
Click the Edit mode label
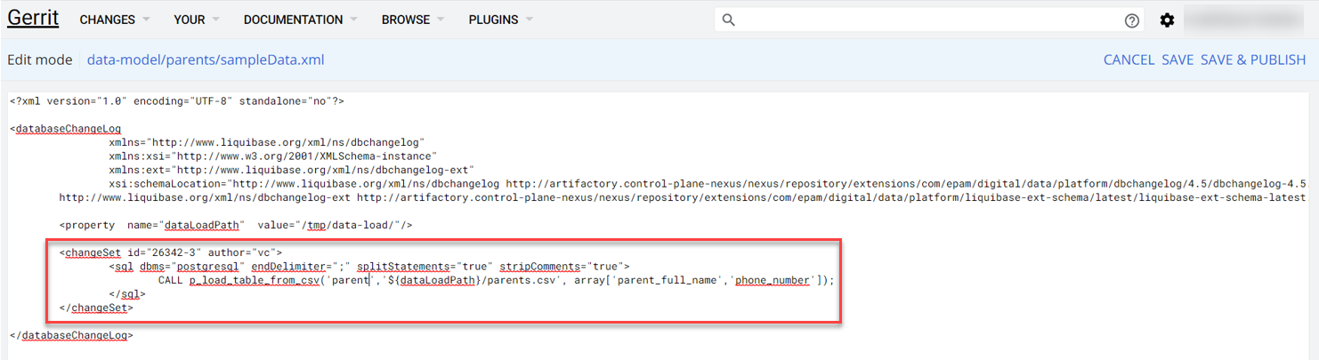pos(40,60)
